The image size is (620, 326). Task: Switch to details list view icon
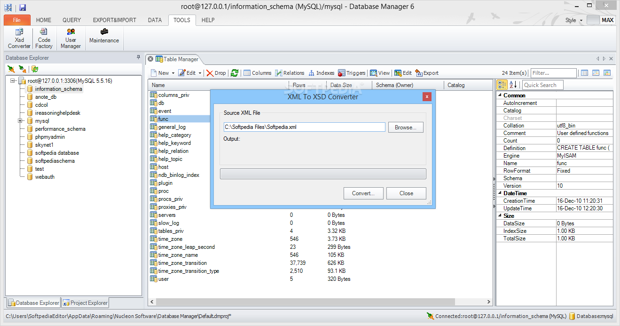pyautogui.click(x=585, y=73)
